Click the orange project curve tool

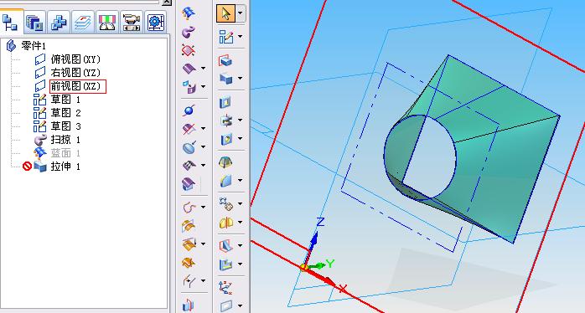coord(189,225)
